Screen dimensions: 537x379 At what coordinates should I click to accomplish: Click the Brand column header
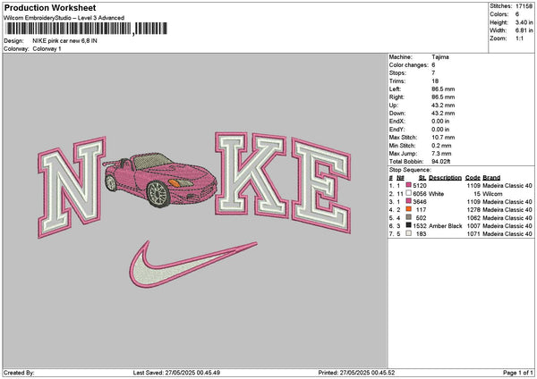493,177
